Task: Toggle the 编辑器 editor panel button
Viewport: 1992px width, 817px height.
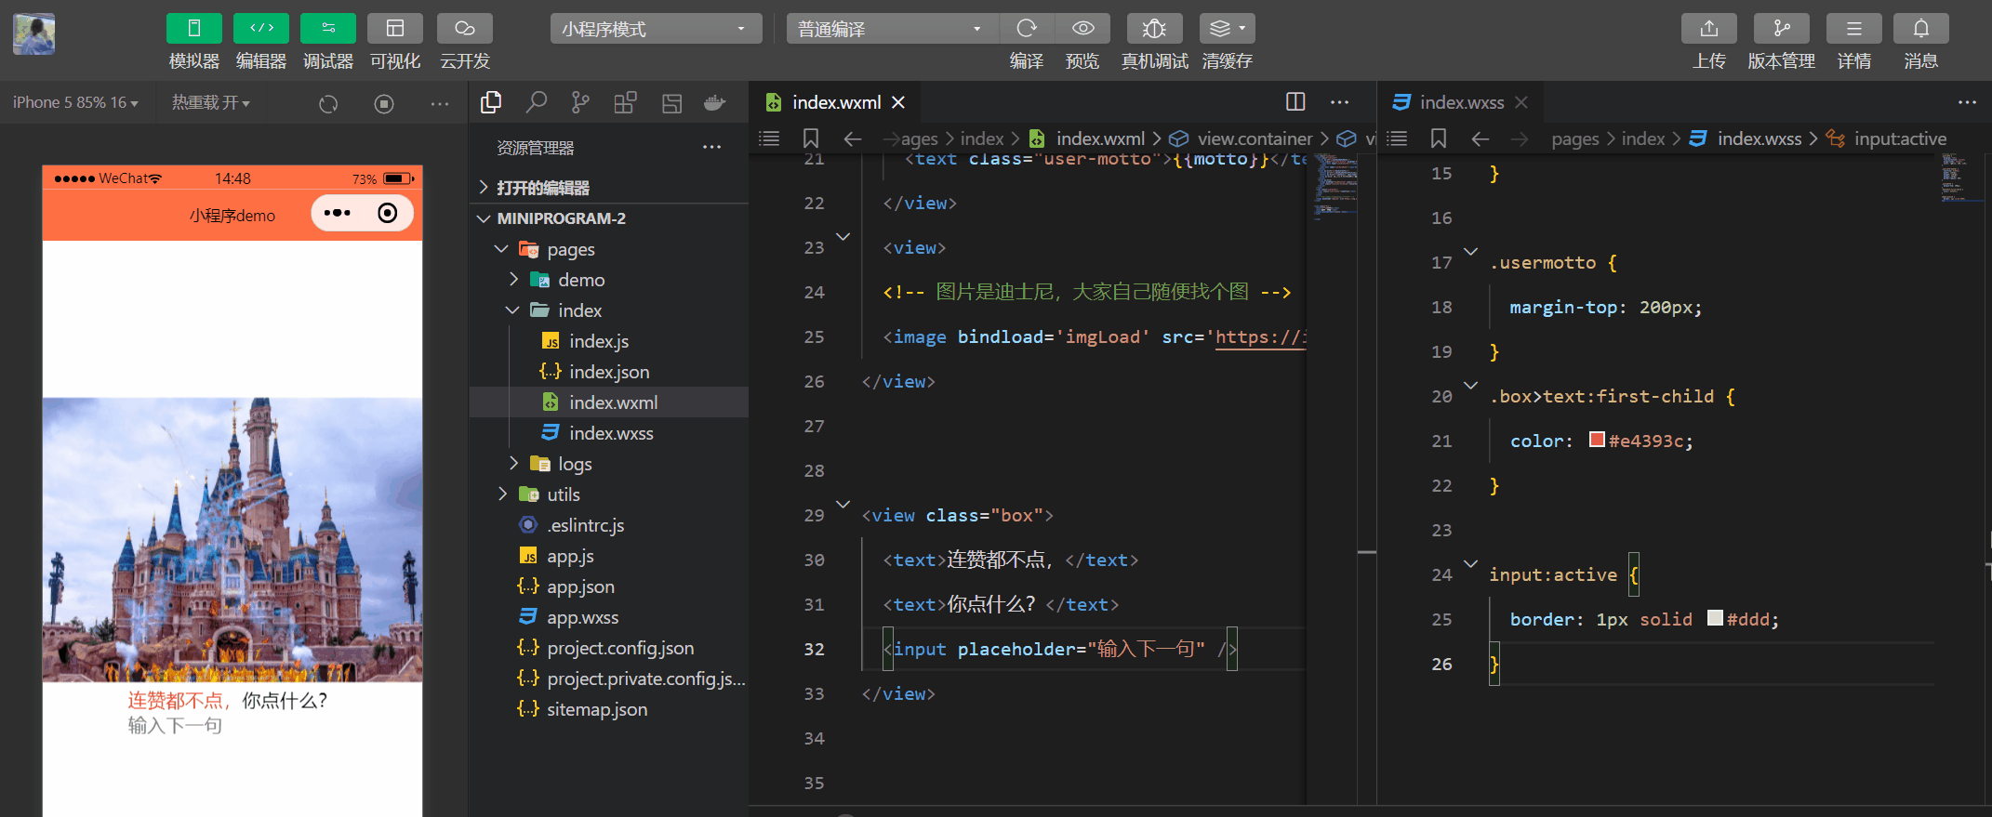Action: pos(261,29)
